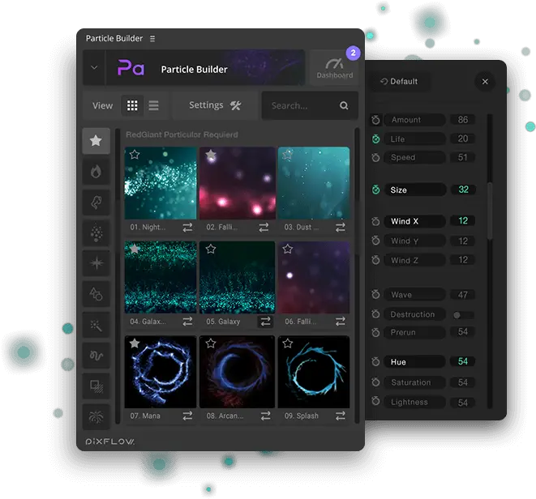The height and width of the screenshot is (499, 536).
Task: Favorite the 06. Falli preset star
Action: (288, 249)
